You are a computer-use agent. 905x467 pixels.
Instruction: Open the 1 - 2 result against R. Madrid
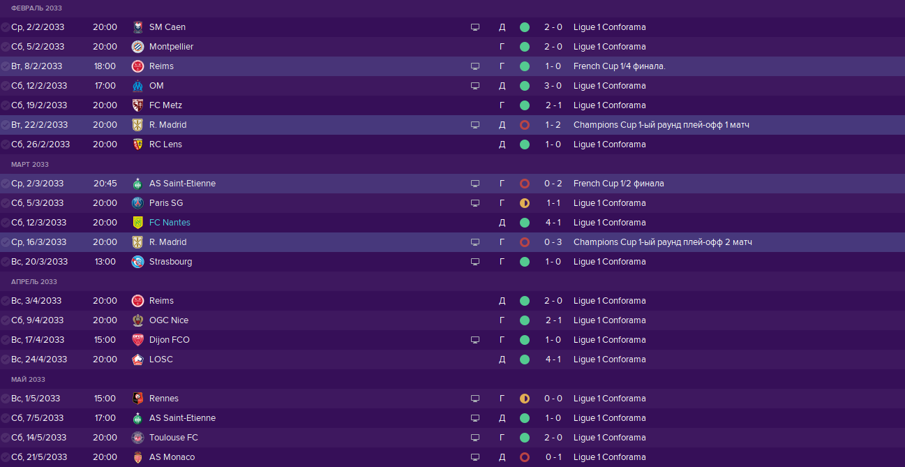553,125
